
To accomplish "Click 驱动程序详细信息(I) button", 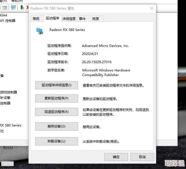I will [56, 85].
